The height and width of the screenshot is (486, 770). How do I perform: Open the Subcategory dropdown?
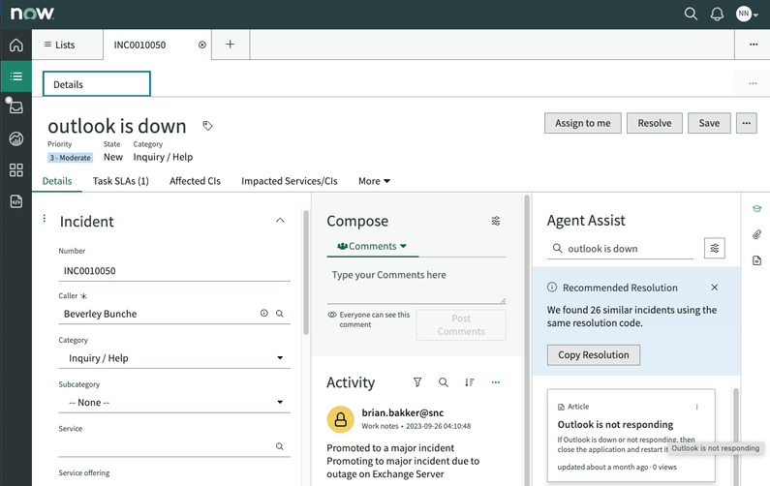click(x=174, y=402)
